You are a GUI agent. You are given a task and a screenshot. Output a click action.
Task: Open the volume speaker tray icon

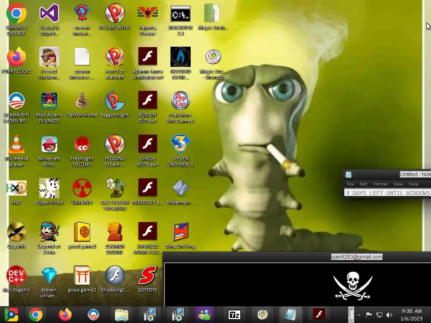[389, 315]
